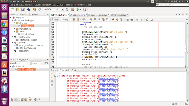Image resolution: width=189 pixels, height=106 pixels.
Task: Click the Undo arrow icon
Action: pos(35,9)
